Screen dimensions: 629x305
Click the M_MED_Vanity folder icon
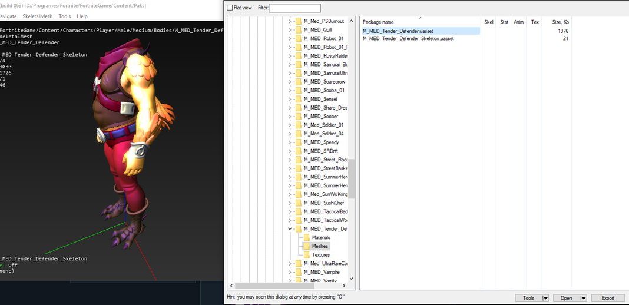coord(298,280)
